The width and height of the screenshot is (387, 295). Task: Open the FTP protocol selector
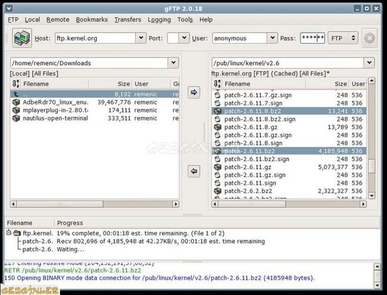[343, 38]
